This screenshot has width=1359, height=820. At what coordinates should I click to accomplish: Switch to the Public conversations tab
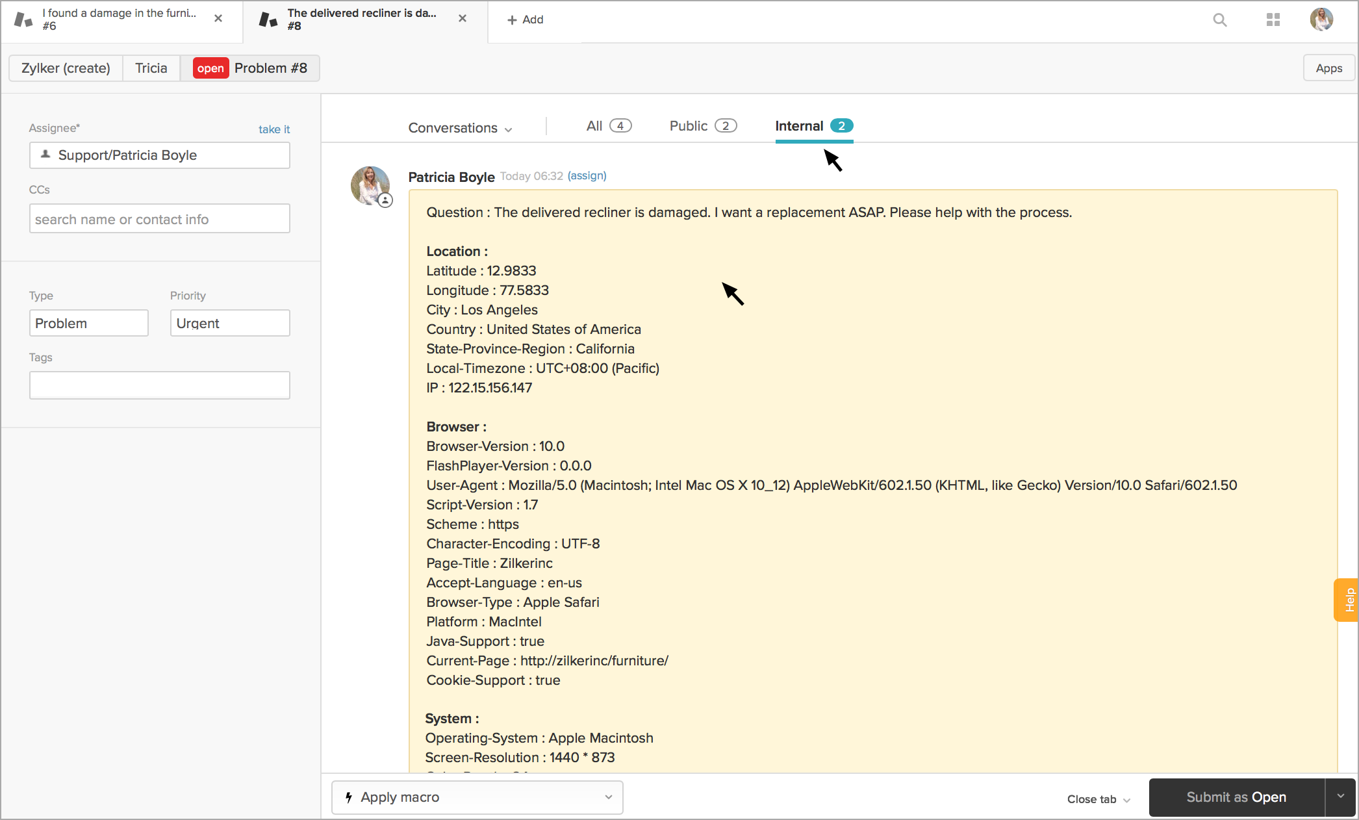tap(702, 126)
